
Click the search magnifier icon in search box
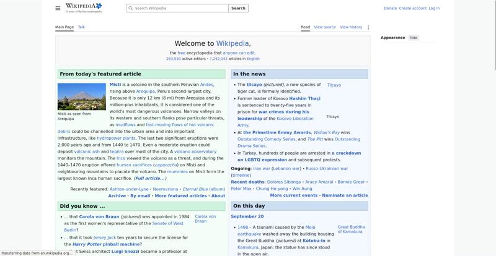[130, 8]
